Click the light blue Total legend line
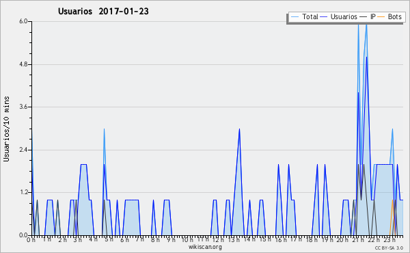 coord(295,17)
